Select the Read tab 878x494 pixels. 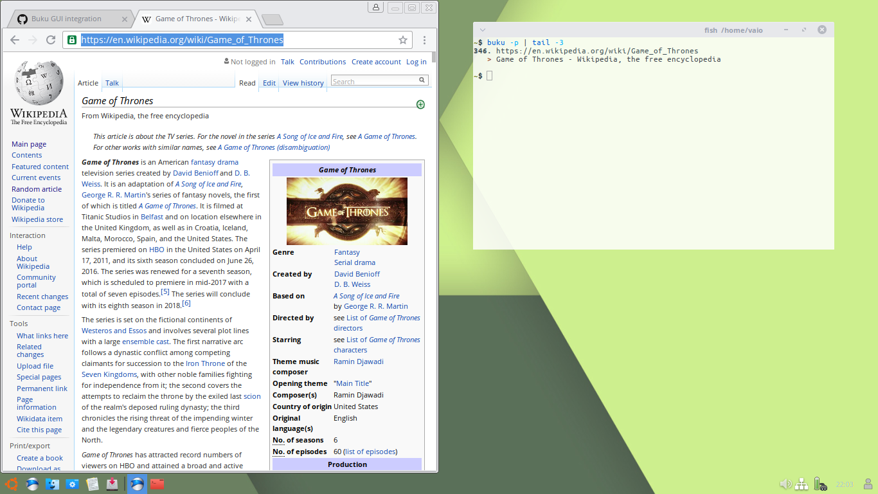click(x=247, y=83)
